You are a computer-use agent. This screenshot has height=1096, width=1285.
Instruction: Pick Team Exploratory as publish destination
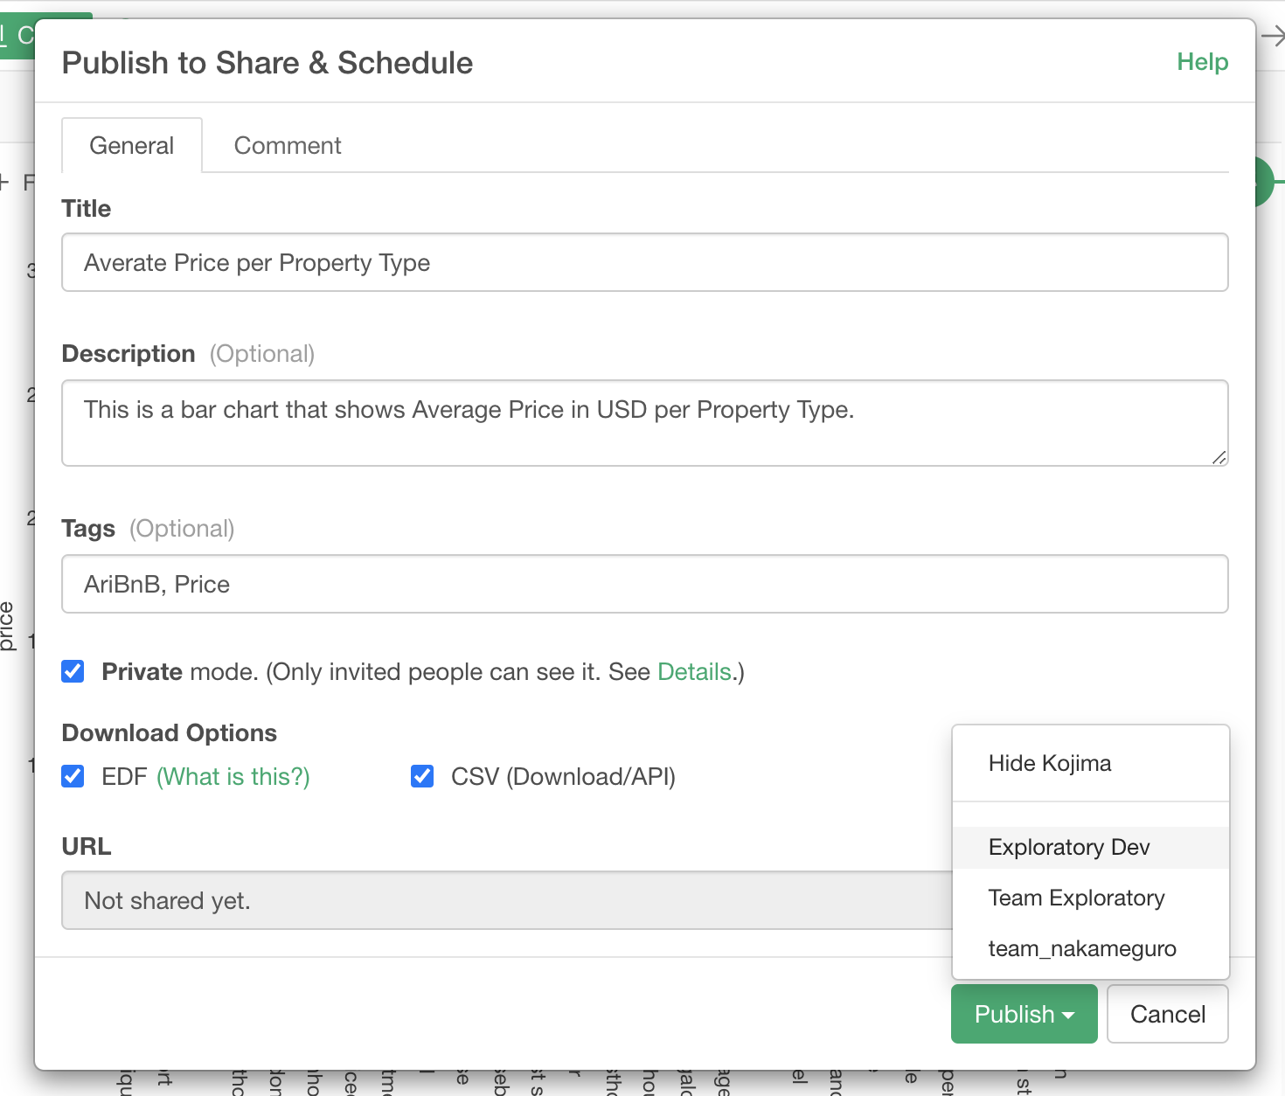click(1076, 898)
